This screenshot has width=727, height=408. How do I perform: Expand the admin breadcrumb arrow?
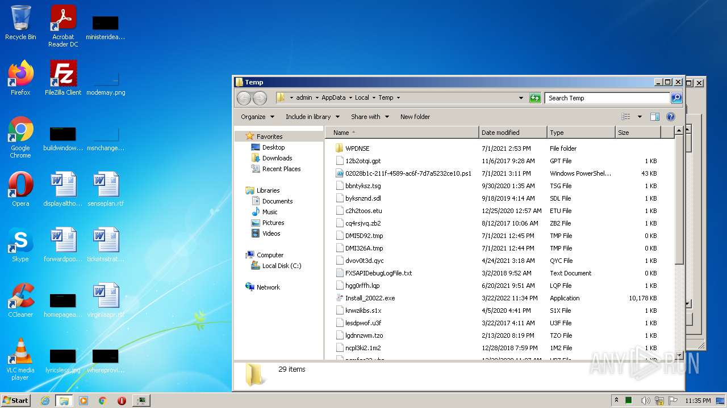tap(317, 98)
